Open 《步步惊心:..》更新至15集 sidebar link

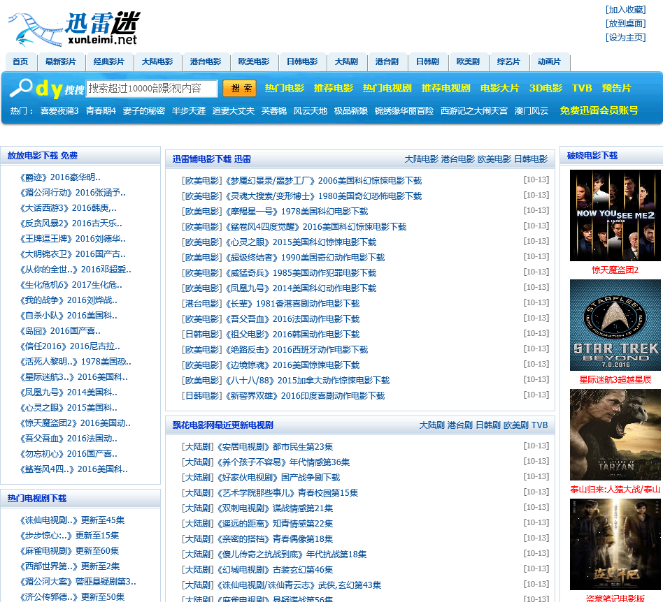coord(69,536)
